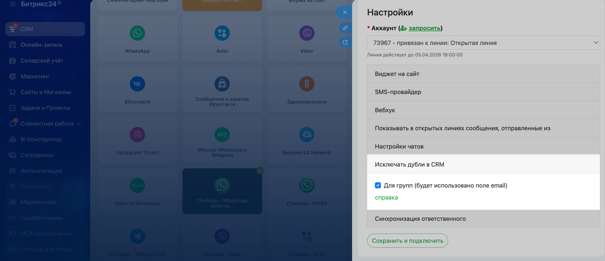
Task: Uncheck the 'Для групп' checkbox
Action: (378, 185)
